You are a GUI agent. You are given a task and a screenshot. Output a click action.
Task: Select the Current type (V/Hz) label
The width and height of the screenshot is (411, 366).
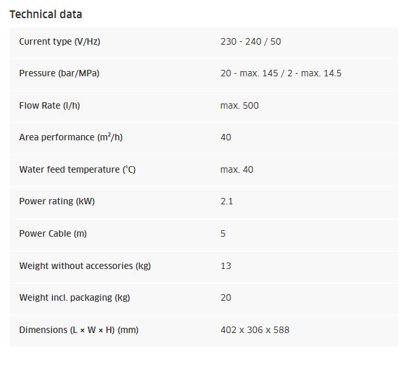60,41
